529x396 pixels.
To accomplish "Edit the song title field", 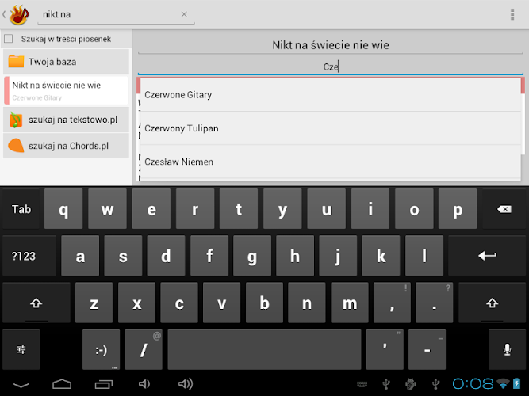I will (330, 45).
